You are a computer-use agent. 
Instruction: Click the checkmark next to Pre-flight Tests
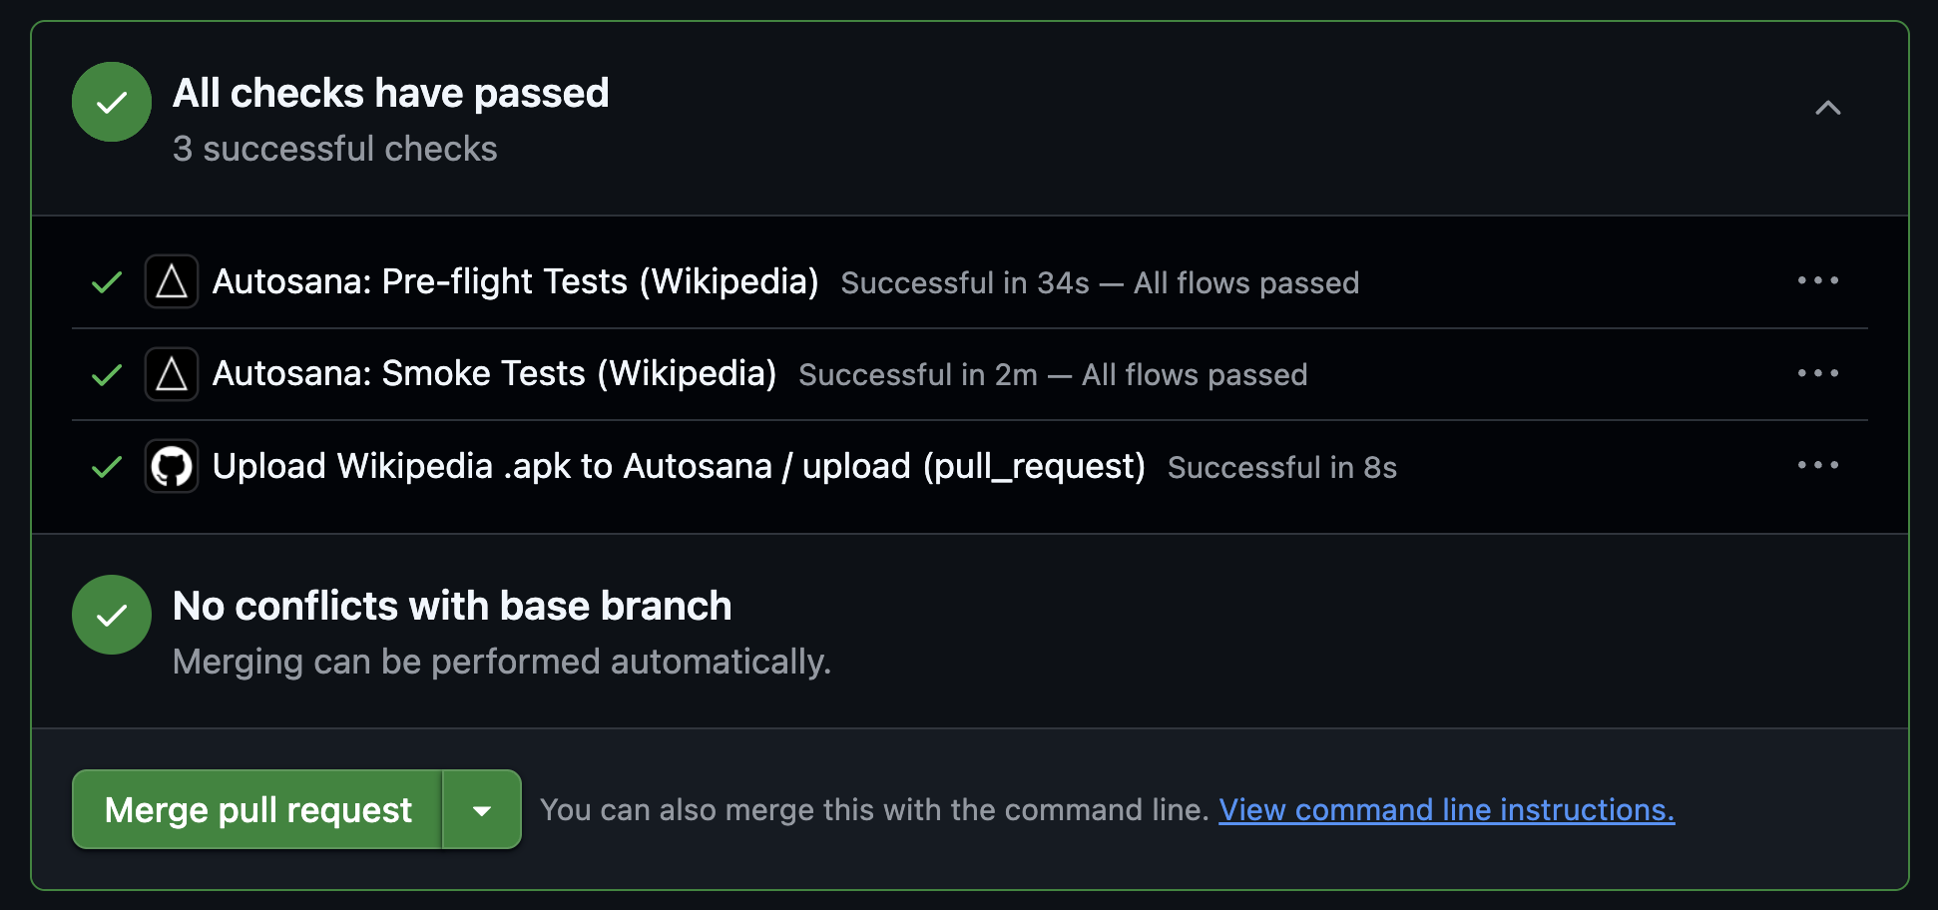105,281
